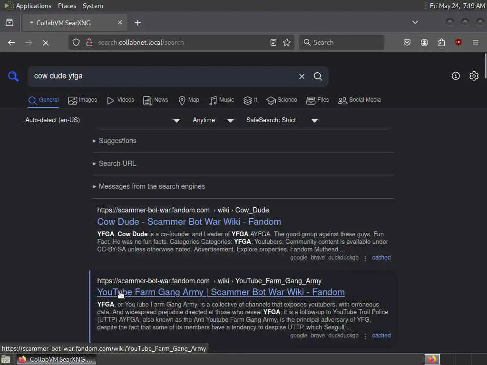Open uBlock Origin extension icon

point(458,42)
